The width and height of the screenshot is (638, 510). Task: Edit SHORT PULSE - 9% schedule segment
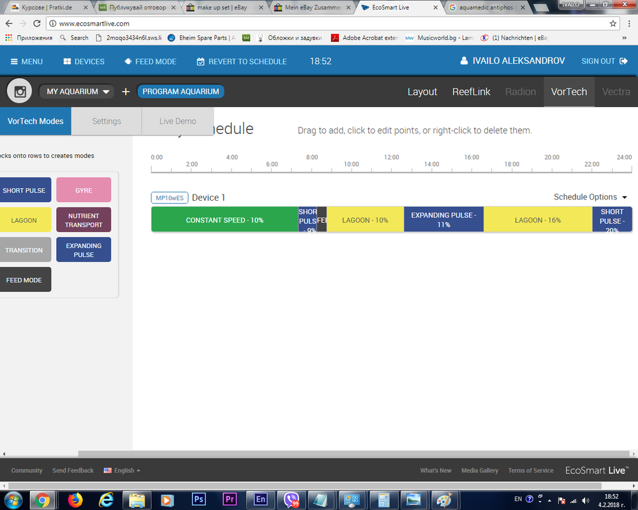(308, 219)
